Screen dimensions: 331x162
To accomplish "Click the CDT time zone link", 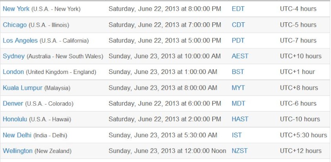I will click(238, 25).
